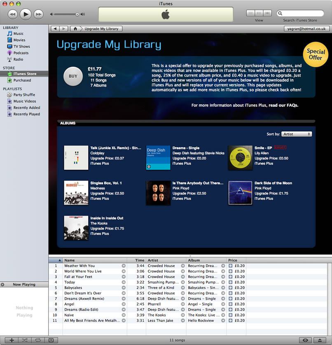Toggle the browser with the eye button
Viewport: 332px width, 345px height.
click(305, 340)
